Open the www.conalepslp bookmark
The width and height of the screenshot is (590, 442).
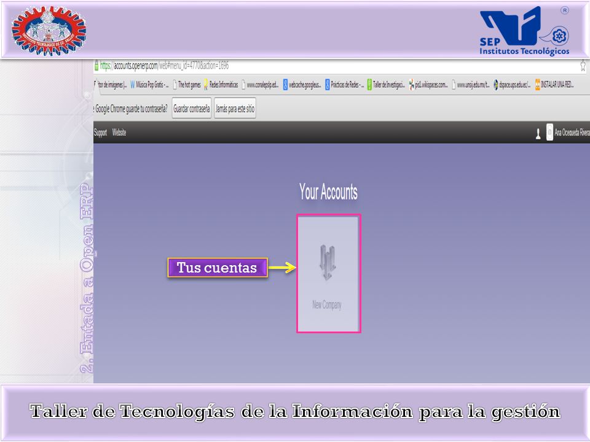click(x=260, y=85)
